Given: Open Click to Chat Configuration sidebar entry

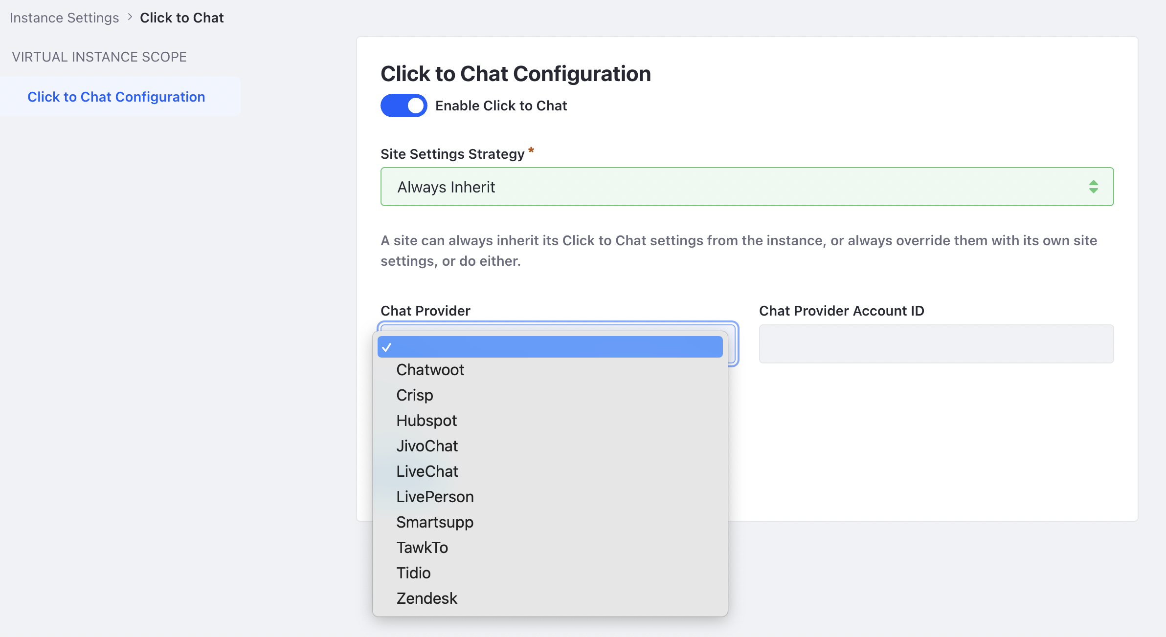Looking at the screenshot, I should tap(116, 97).
